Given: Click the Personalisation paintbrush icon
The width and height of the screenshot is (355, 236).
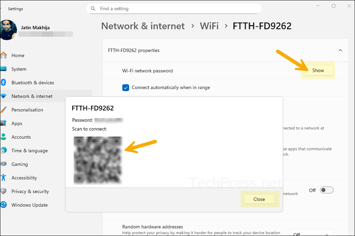Looking at the screenshot, I should [x=4, y=110].
